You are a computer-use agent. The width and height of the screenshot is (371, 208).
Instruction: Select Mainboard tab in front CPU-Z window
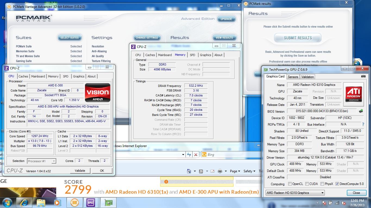point(38,76)
